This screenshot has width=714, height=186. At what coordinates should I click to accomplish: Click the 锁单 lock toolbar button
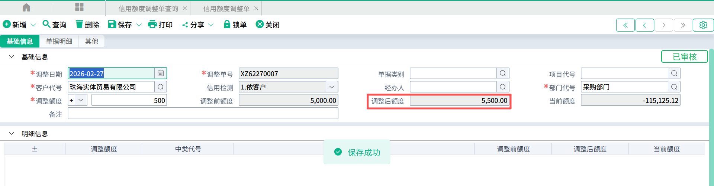click(x=235, y=25)
